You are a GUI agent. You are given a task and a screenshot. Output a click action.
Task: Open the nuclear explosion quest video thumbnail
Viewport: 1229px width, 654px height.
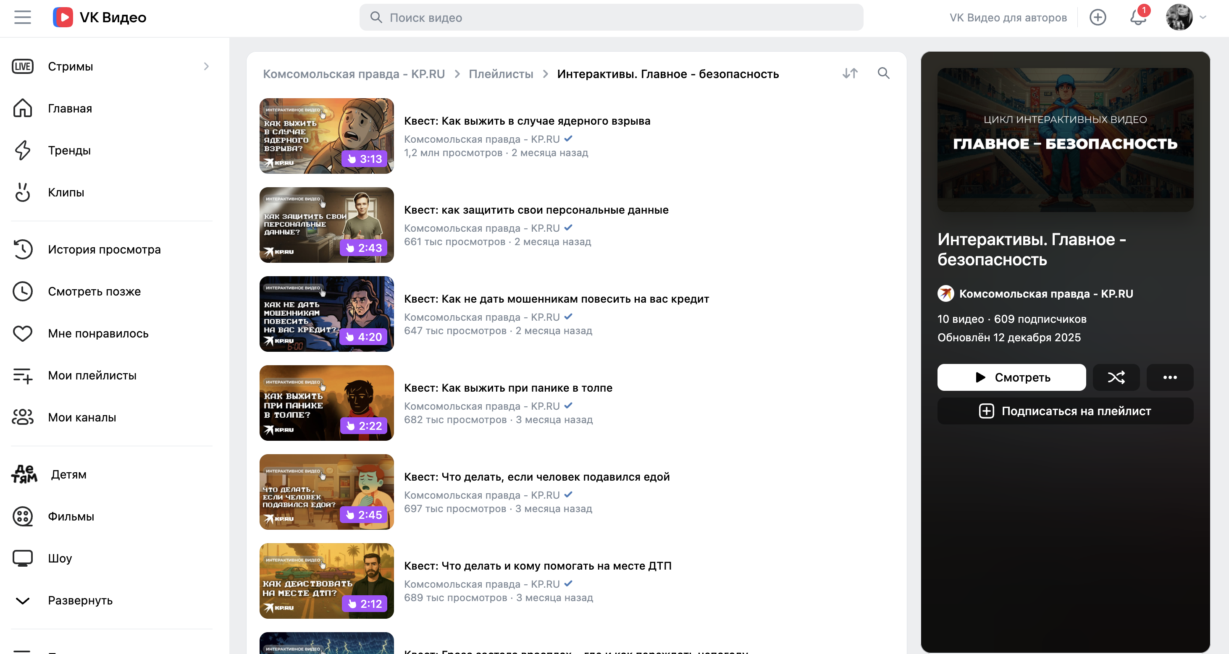tap(326, 136)
